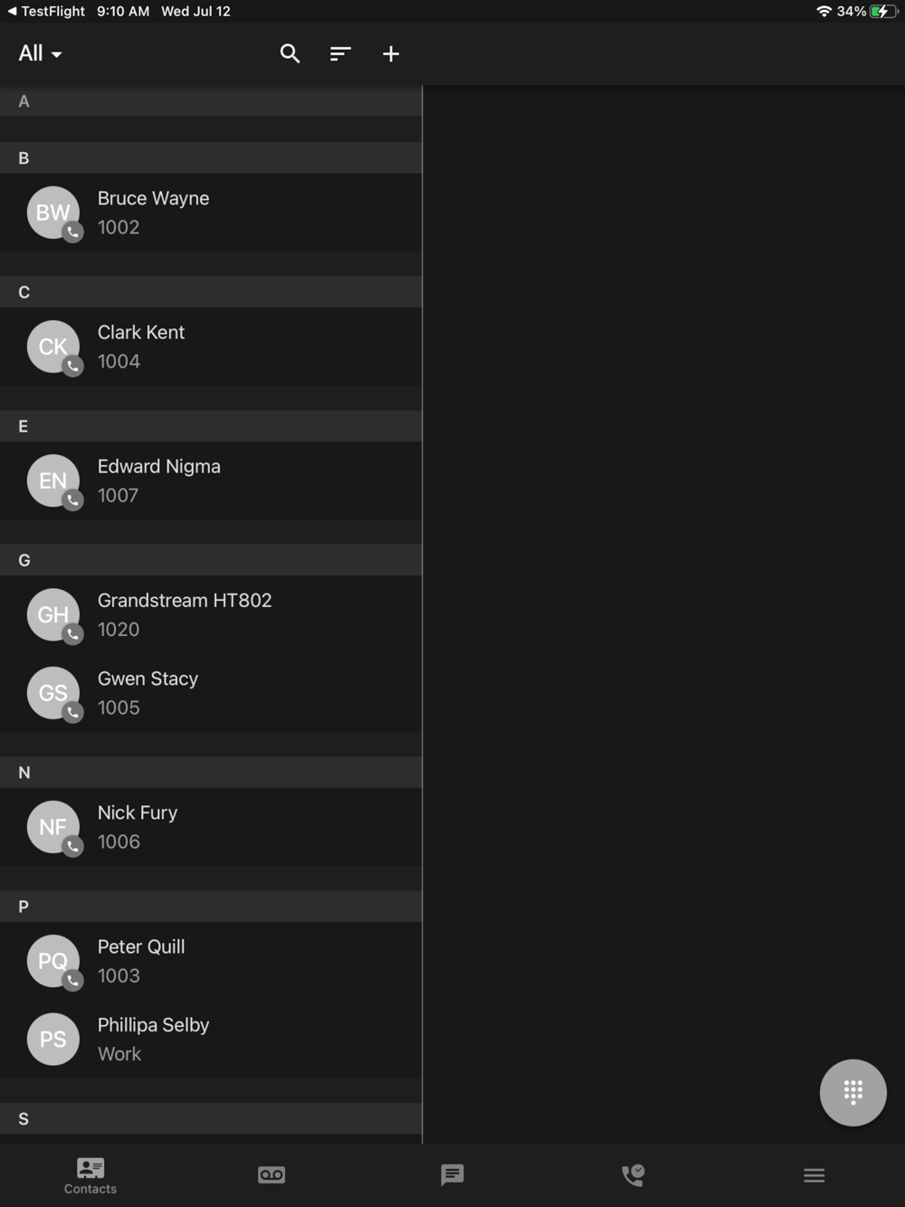
Task: Open the messages chat tab icon
Action: 452,1174
